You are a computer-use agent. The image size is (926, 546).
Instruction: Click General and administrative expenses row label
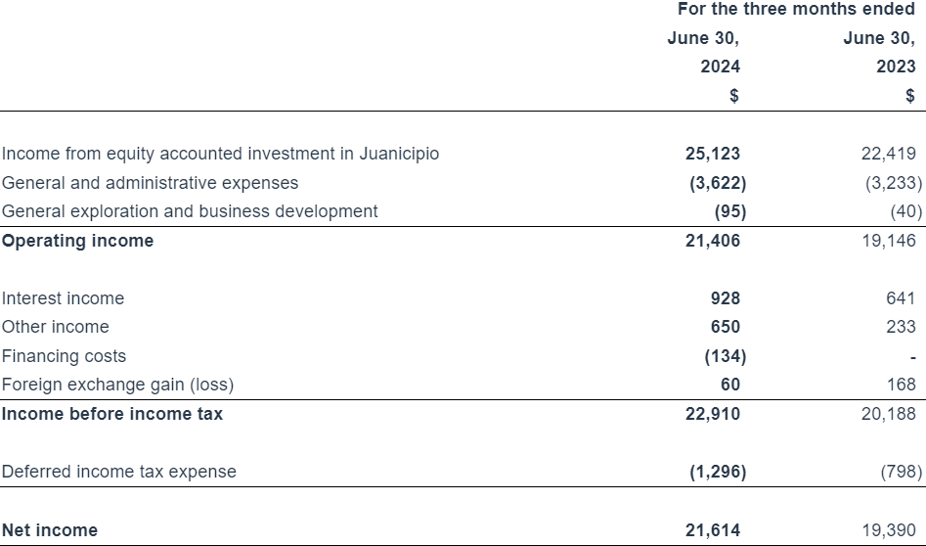click(150, 183)
